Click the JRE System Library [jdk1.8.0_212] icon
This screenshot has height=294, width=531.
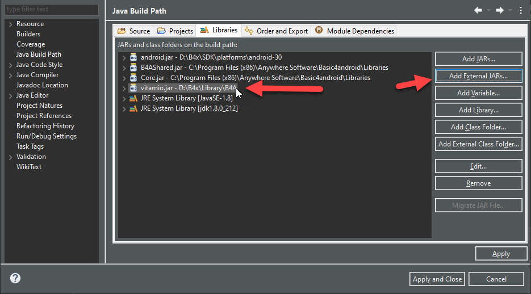pos(133,108)
